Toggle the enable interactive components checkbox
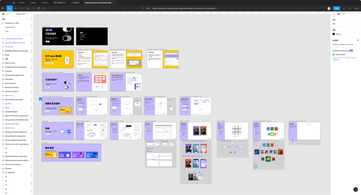 coord(333,55)
